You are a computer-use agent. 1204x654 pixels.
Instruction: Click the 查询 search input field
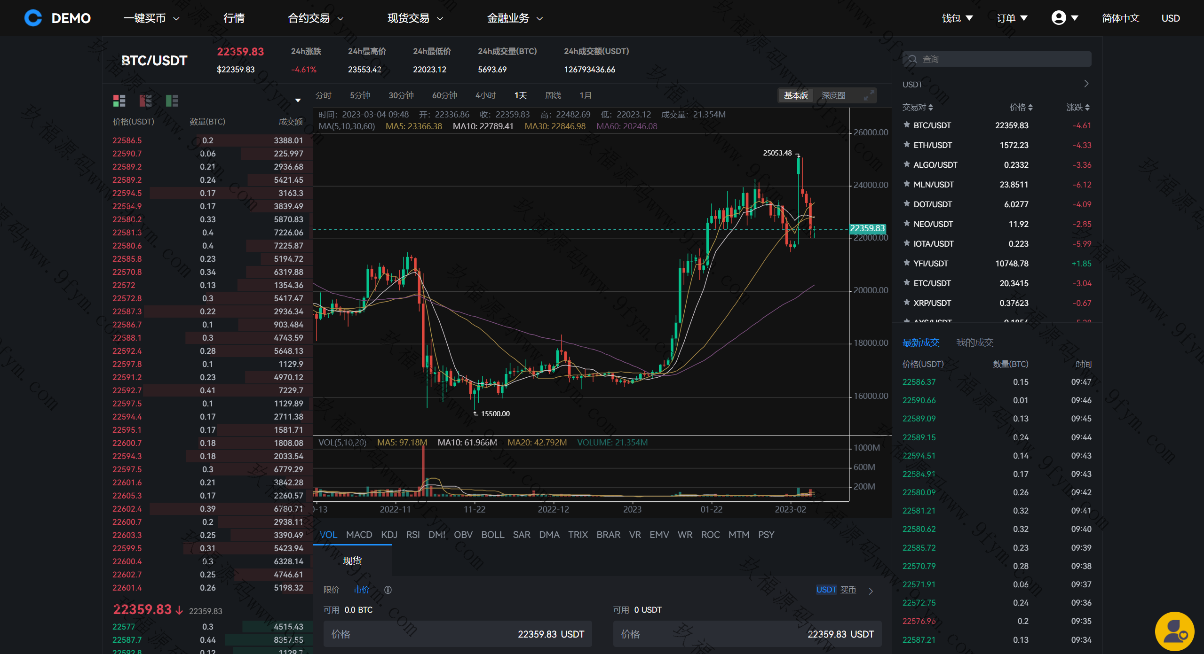(x=1002, y=59)
